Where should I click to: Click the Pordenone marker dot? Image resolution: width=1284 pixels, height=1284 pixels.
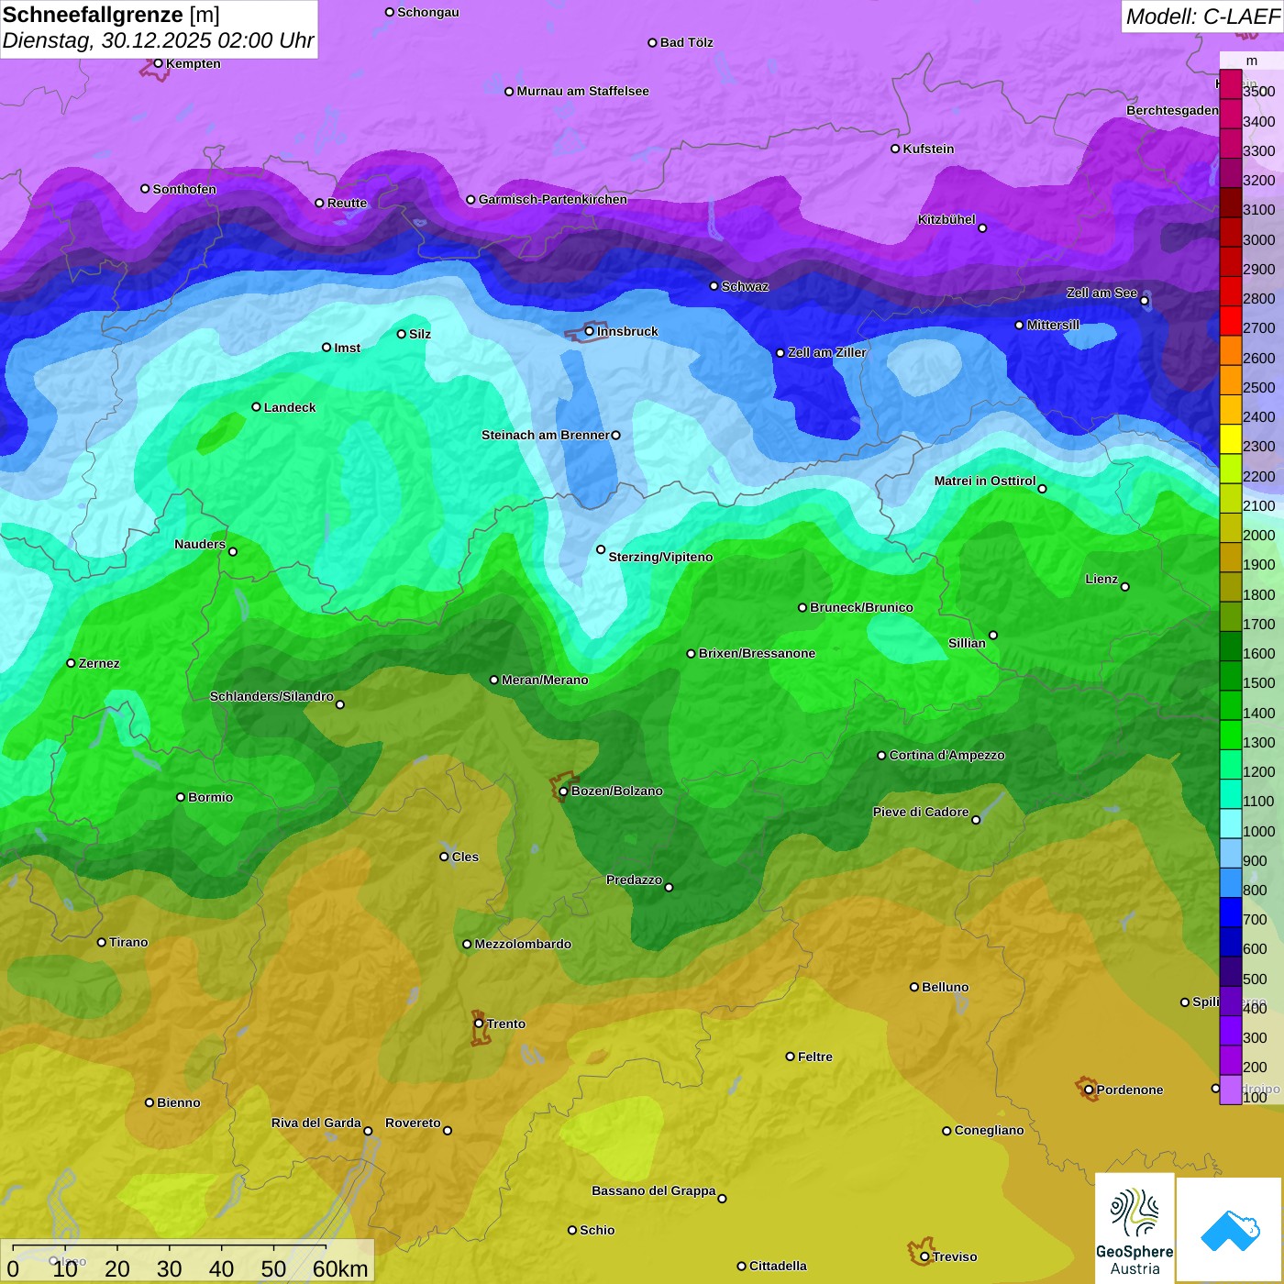click(1089, 1090)
